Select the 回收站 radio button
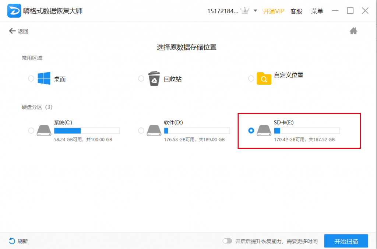The height and width of the screenshot is (249, 377). [141, 78]
